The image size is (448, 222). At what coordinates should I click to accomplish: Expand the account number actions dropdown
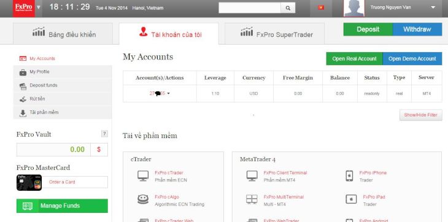point(168,94)
